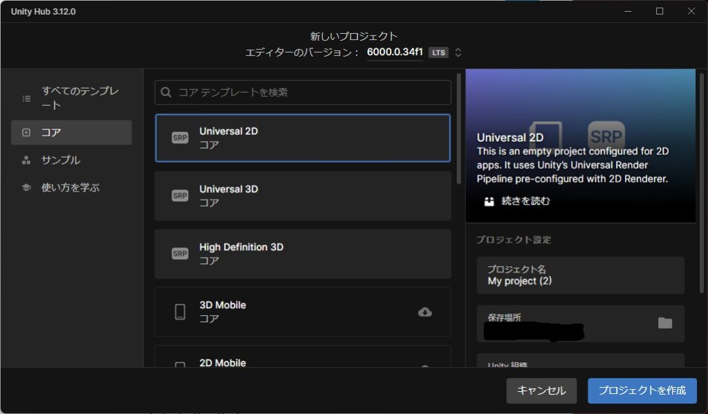
Task: Click the SRP icon on Universal 3D
Action: tap(180, 196)
